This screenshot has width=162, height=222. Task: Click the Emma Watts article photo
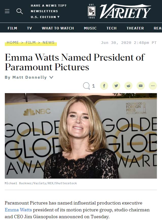click(x=81, y=136)
